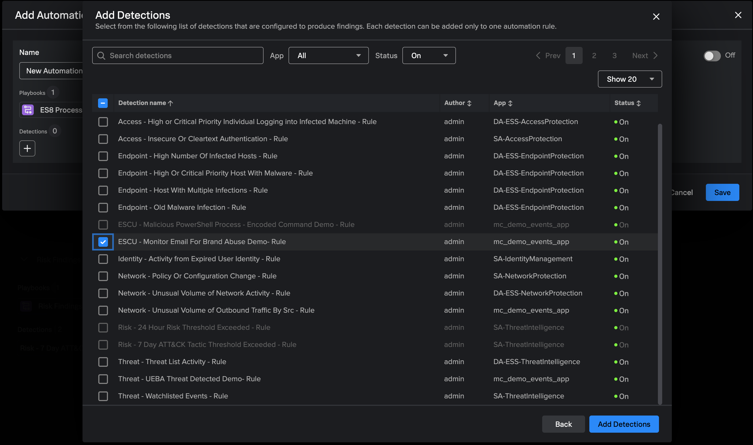Jump to page 3 of detections

614,55
